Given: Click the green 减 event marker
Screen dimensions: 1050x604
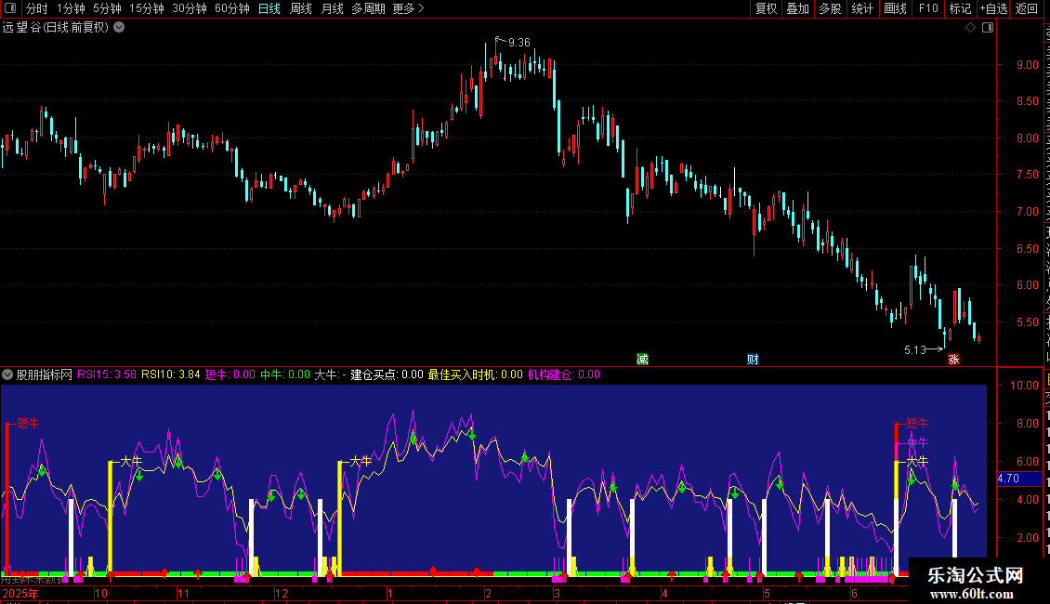Looking at the screenshot, I should click(x=642, y=360).
